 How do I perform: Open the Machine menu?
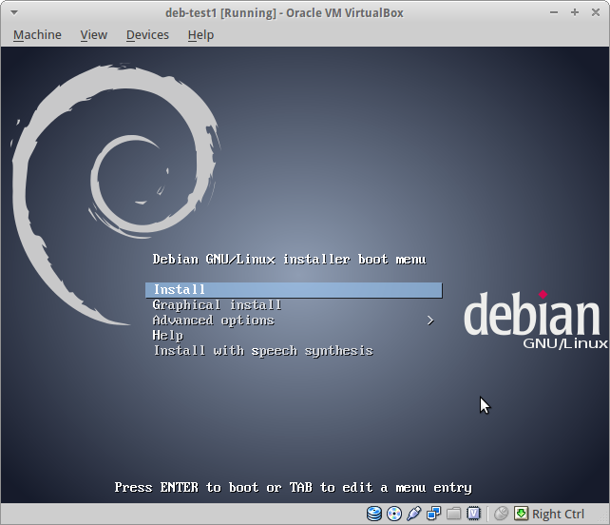pos(37,35)
